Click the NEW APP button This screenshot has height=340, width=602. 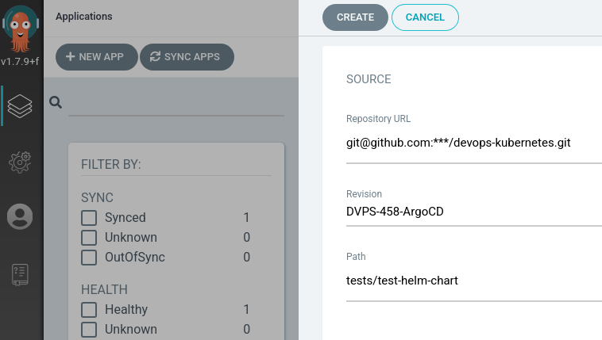pos(97,57)
